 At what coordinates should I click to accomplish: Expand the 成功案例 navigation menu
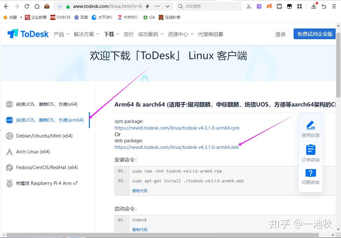151,34
